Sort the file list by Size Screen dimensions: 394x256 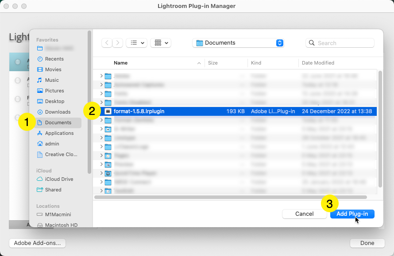point(212,63)
